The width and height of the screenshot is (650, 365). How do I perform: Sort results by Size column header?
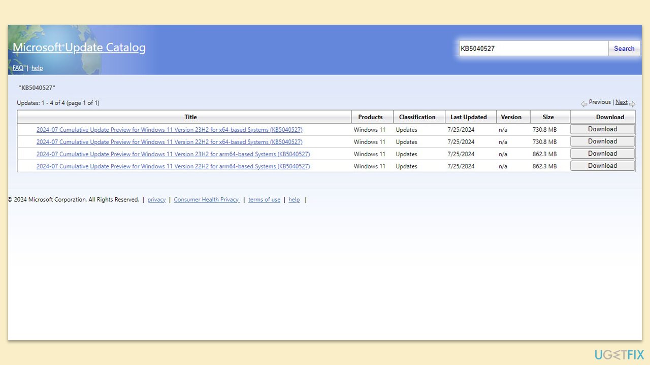[548, 117]
